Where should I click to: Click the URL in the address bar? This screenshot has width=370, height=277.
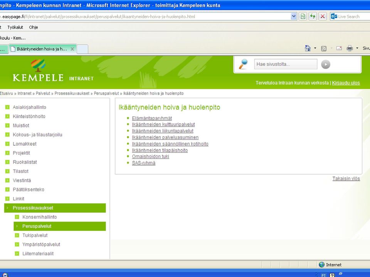tap(98, 17)
